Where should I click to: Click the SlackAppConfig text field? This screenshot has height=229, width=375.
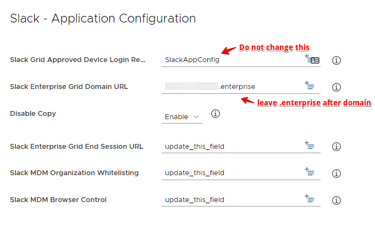(x=231, y=59)
